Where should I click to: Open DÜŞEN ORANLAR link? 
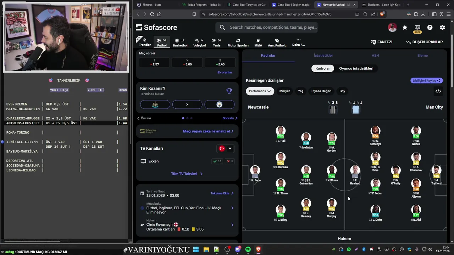(x=424, y=42)
